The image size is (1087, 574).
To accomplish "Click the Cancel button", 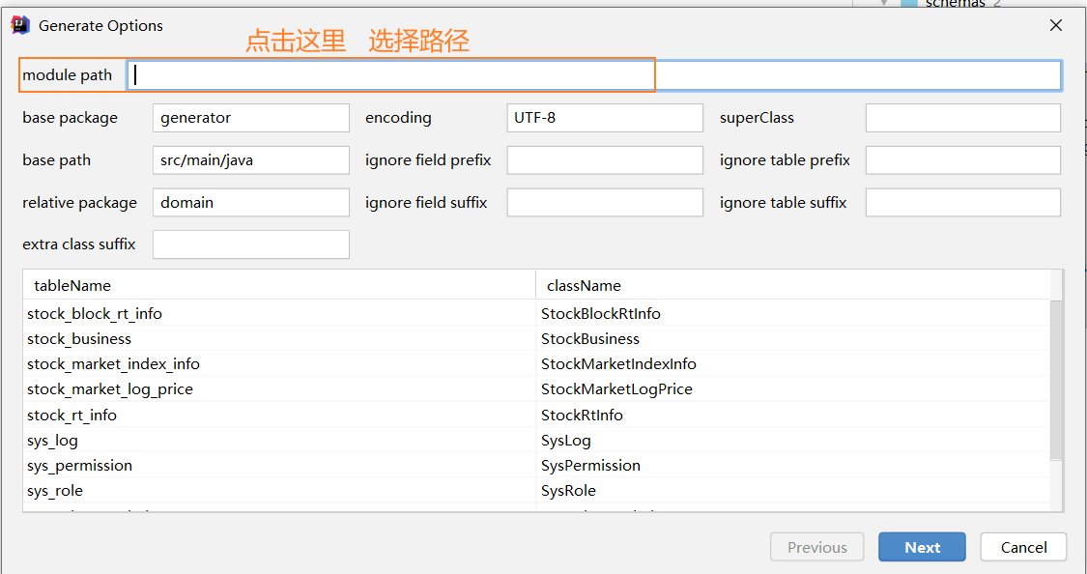I will click(1023, 547).
